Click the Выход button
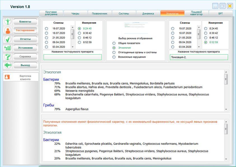 tap(25, 65)
